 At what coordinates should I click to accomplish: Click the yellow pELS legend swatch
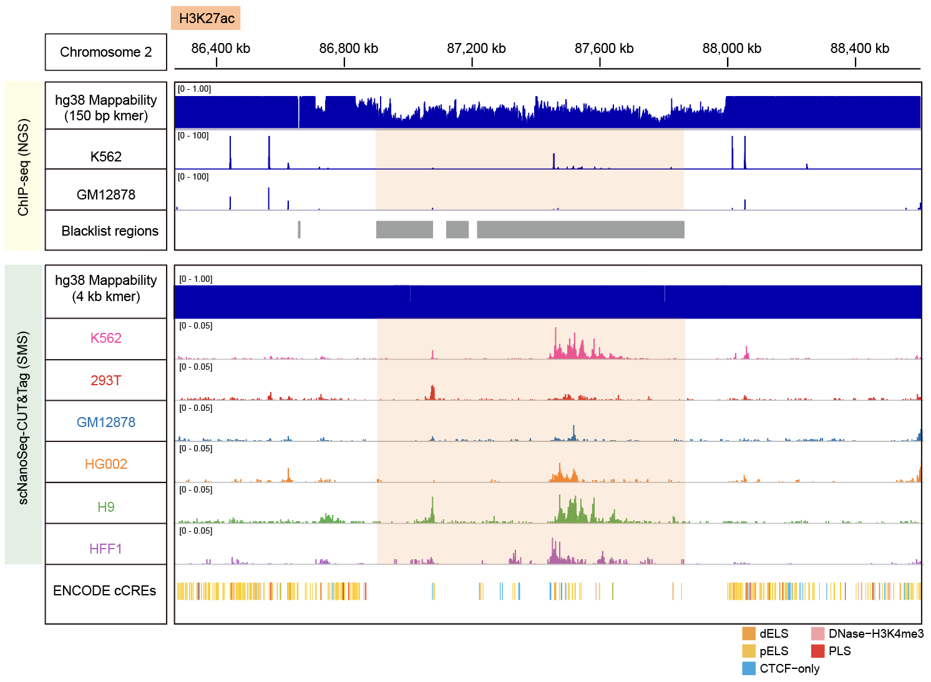pos(748,651)
